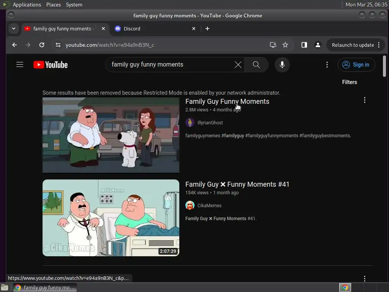Open more options for partially visible third result

point(364,278)
